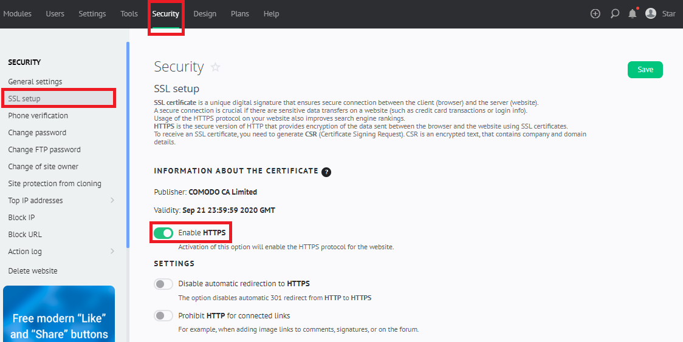Open the notifications bell icon
The image size is (683, 342).
(633, 13)
